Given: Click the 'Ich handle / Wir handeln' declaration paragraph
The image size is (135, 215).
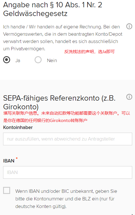Looking at the screenshot, I should point(62,38).
